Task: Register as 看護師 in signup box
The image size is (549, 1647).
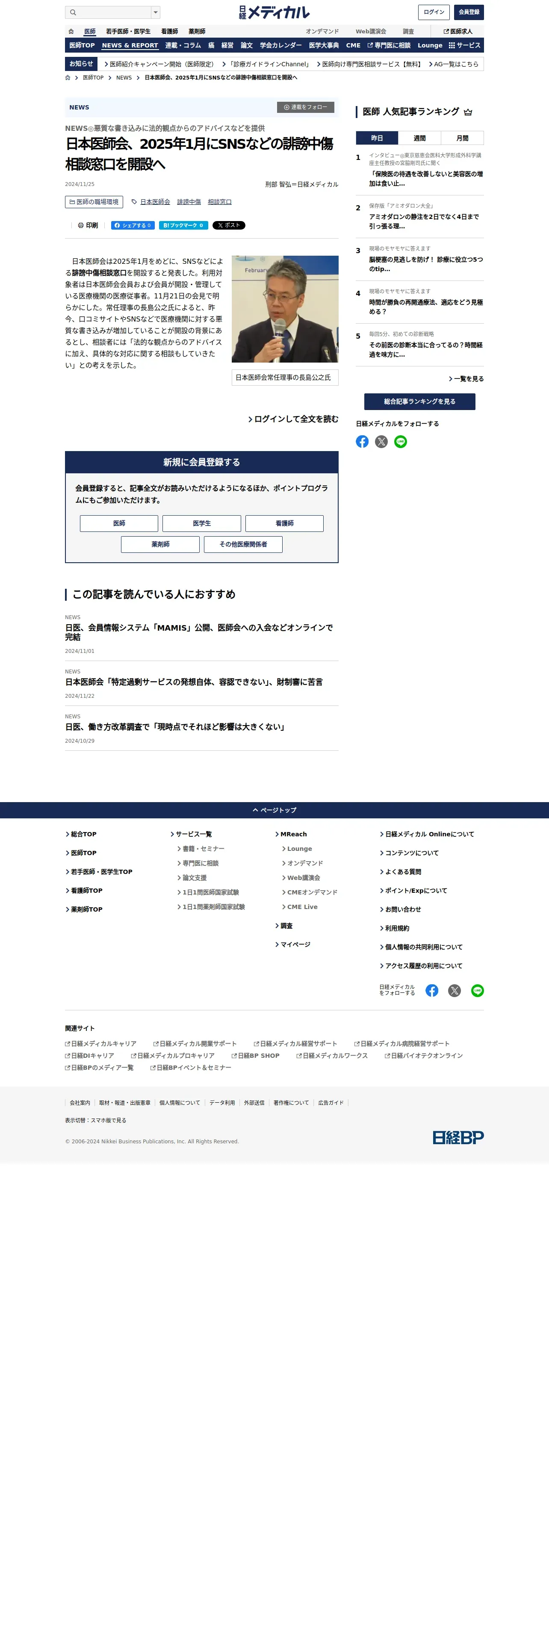Action: tap(284, 524)
